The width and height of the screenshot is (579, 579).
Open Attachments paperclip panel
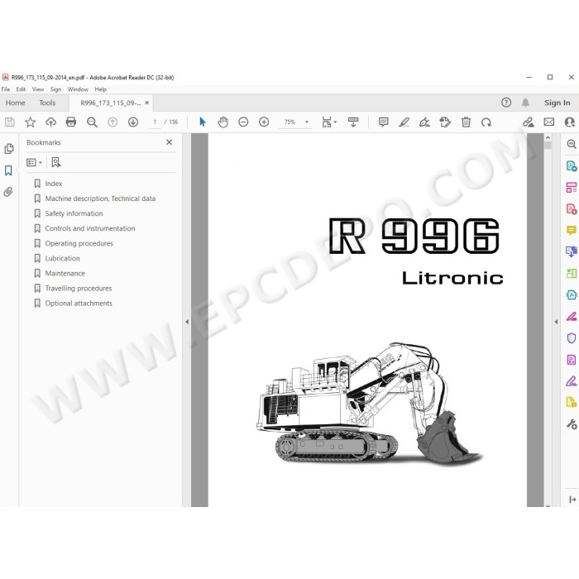8,192
